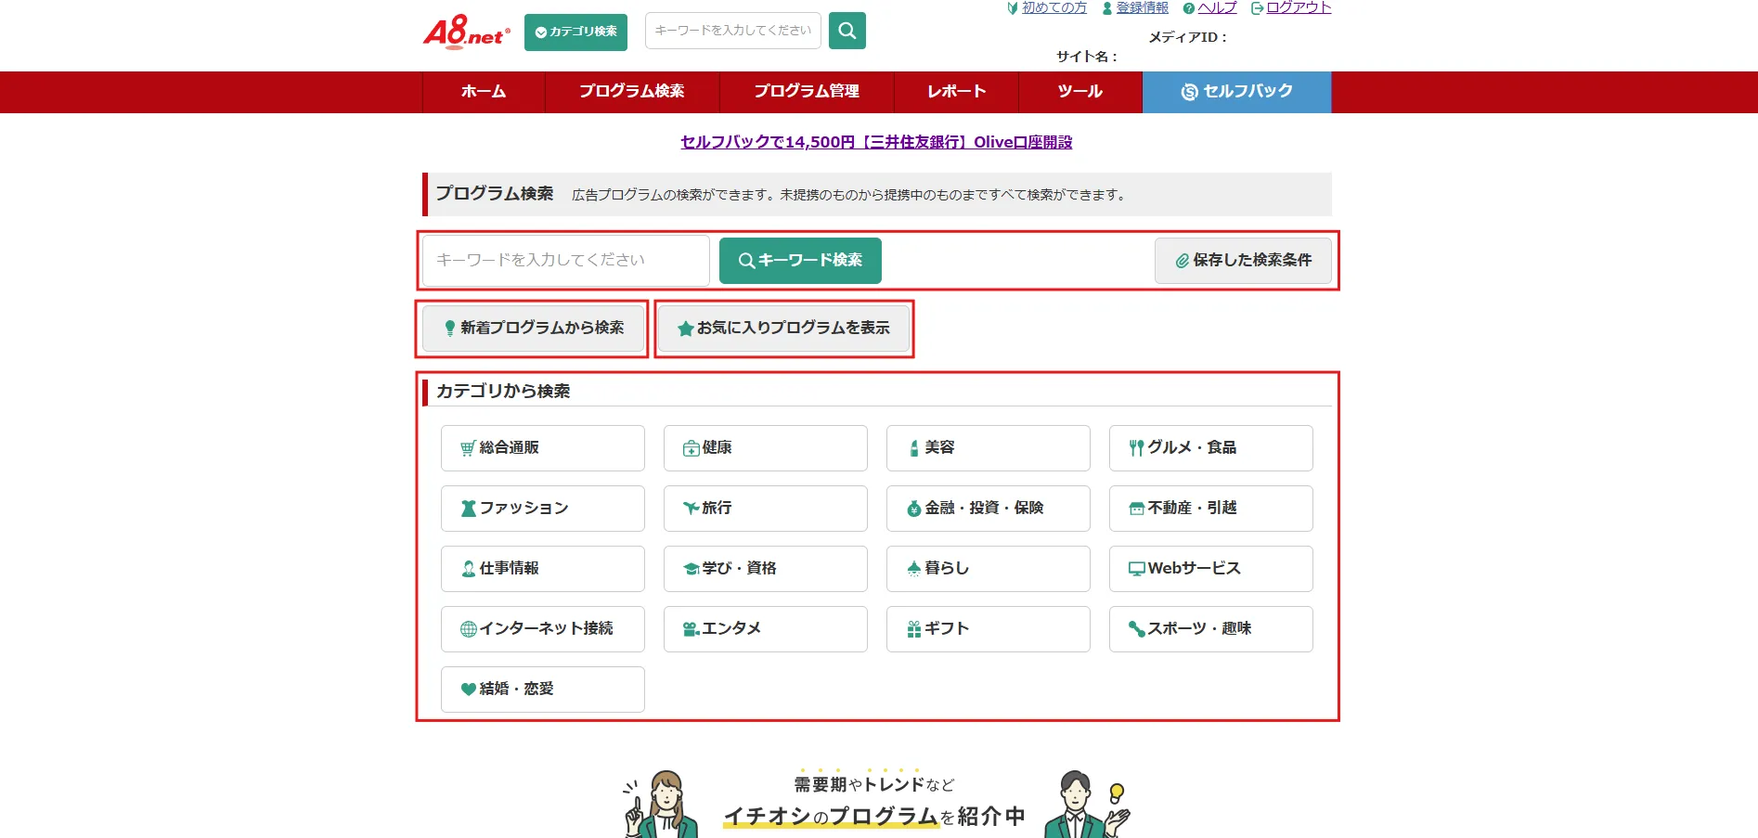Focus the header keyword input field
Viewport: 1758px width, 838px height.
pos(733,31)
